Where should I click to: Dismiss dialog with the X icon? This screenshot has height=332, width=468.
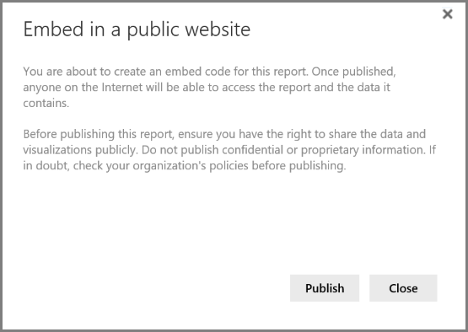(x=448, y=14)
